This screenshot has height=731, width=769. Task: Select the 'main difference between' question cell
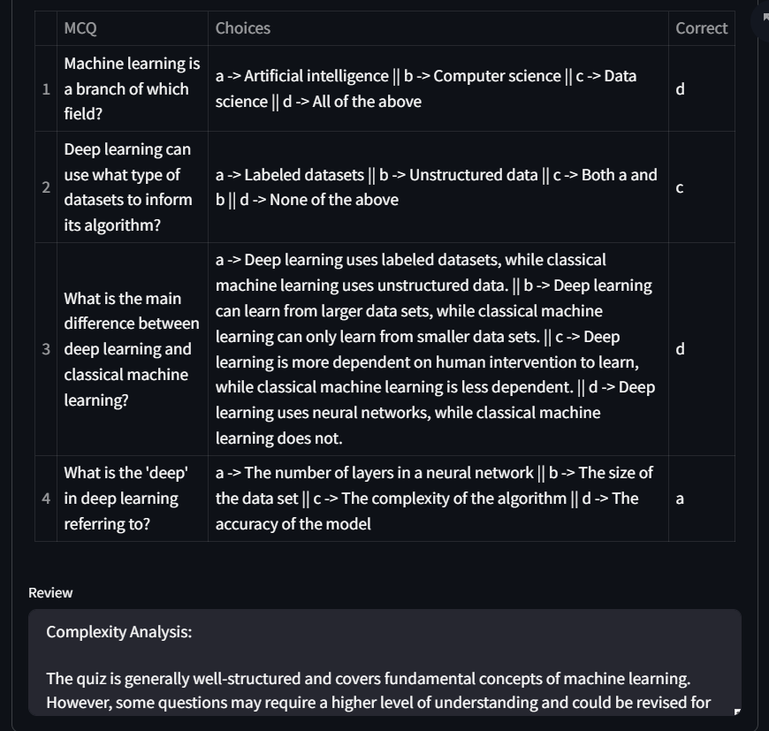(133, 349)
